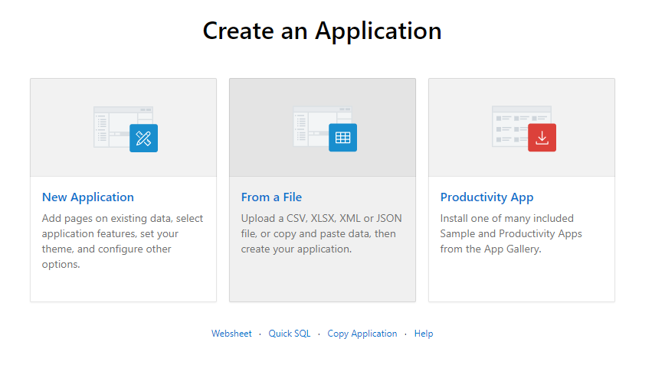This screenshot has height=368, width=665.
Task: Click the Create an Application heading
Action: point(323,31)
